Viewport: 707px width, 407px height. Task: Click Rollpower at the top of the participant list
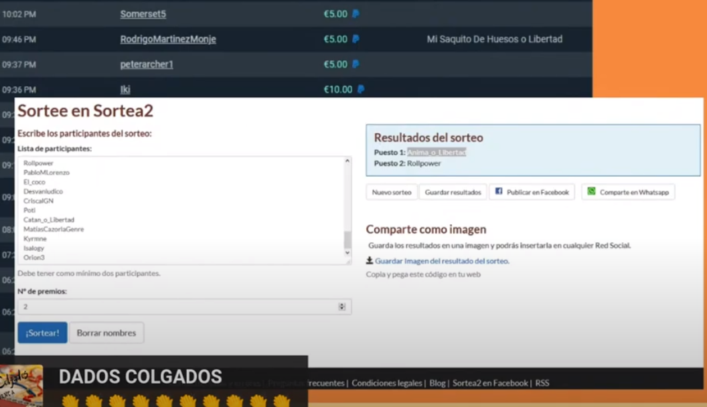[x=38, y=163]
